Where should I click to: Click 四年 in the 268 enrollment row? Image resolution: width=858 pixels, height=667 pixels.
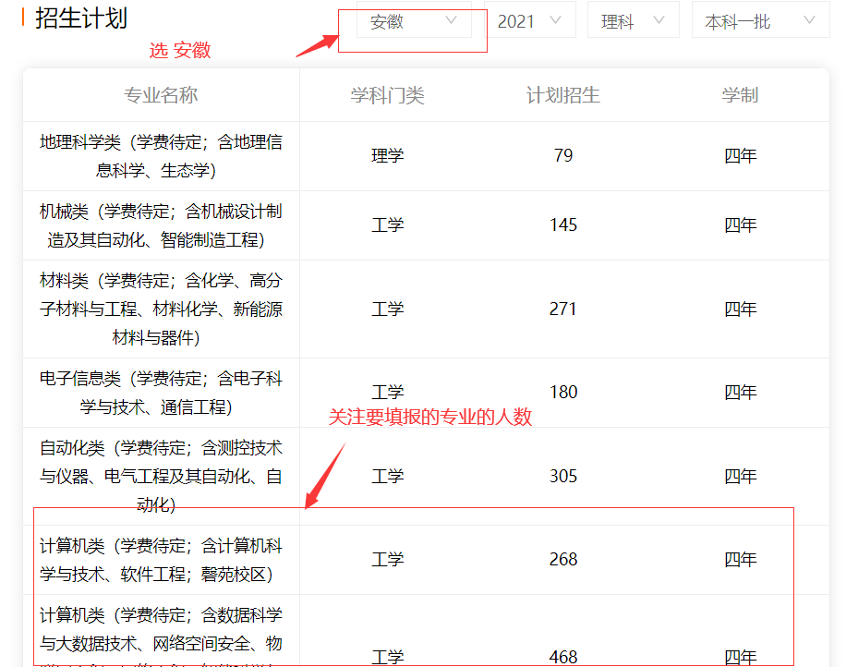[x=741, y=559]
